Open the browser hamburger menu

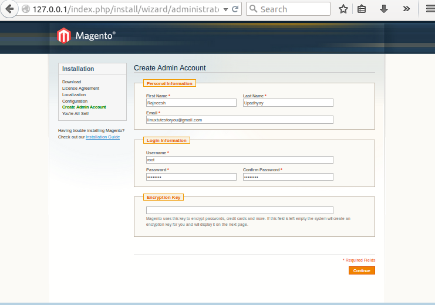(x=430, y=9)
